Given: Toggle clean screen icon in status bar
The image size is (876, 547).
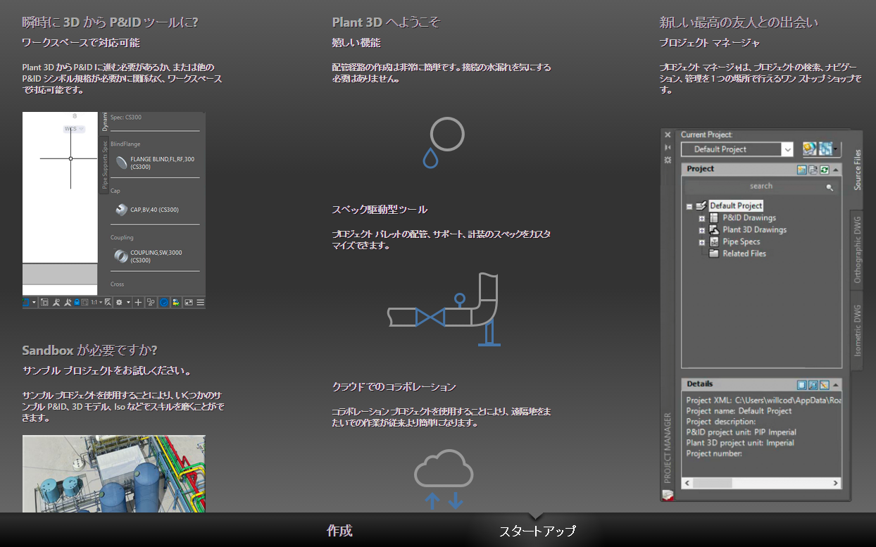Looking at the screenshot, I should (x=189, y=303).
